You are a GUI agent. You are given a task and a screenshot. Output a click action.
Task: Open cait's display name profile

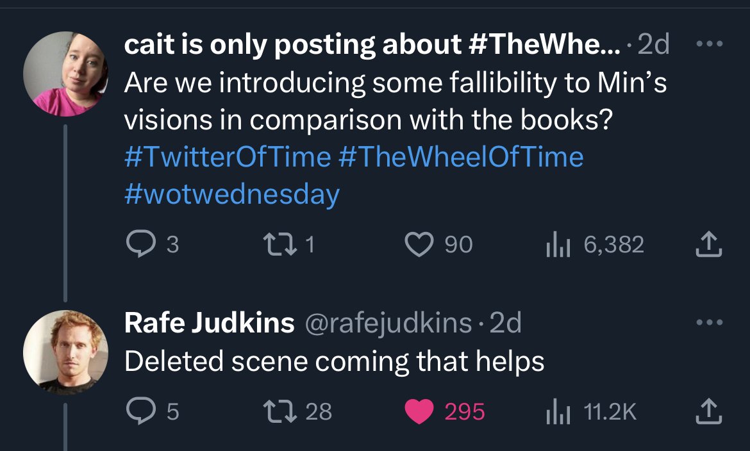pyautogui.click(x=372, y=44)
